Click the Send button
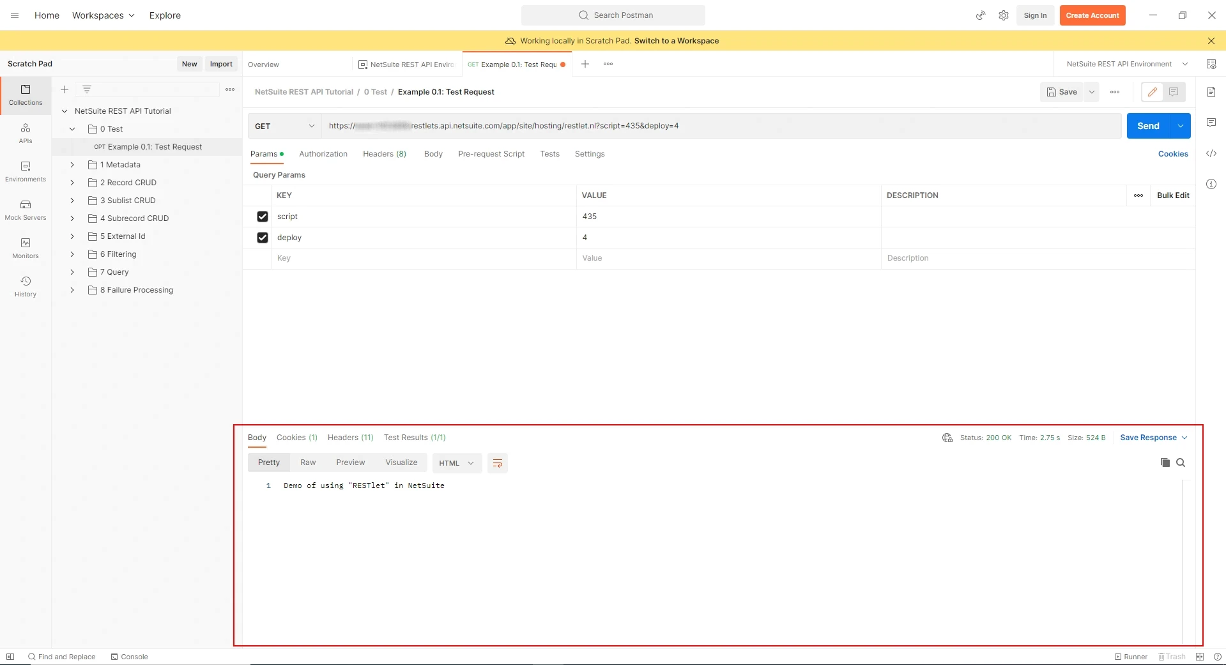Screen dimensions: 1226x665 [x=1148, y=126]
